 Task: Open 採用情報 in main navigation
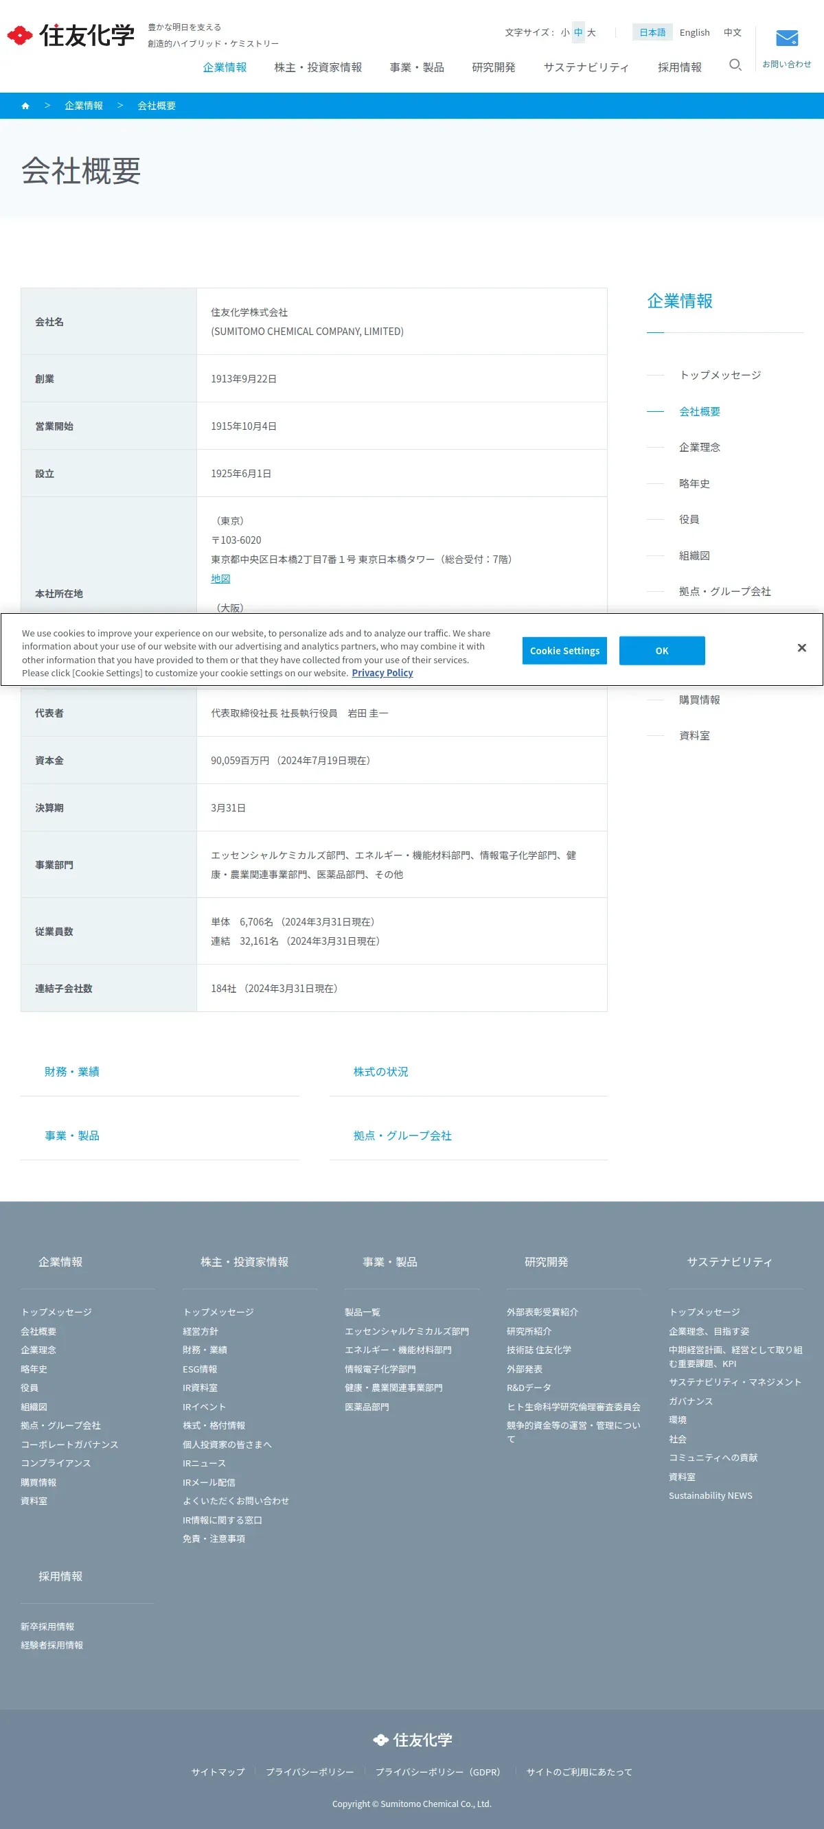pyautogui.click(x=679, y=67)
